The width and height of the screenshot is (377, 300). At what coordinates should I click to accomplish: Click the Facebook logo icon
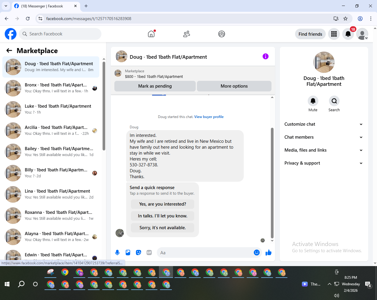[11, 34]
